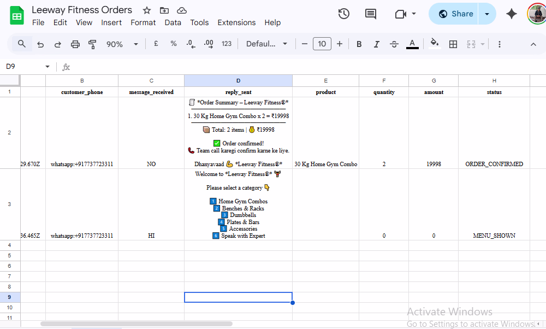The image size is (546, 329).
Task: Select the 30 Kg Home Gym Combo cell
Action: point(325,133)
